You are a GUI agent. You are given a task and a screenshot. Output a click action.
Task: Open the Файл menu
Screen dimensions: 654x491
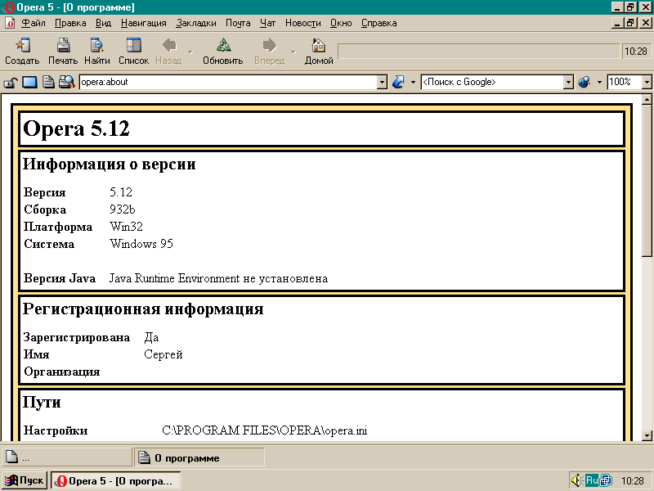(34, 23)
